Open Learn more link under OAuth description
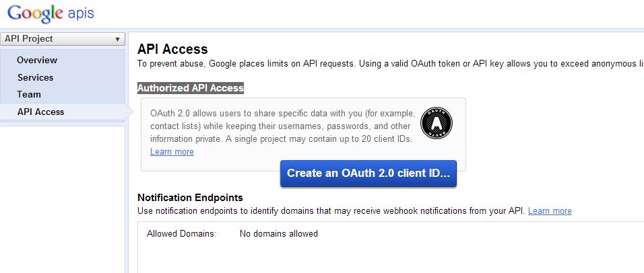The width and height of the screenshot is (644, 273). tap(172, 152)
